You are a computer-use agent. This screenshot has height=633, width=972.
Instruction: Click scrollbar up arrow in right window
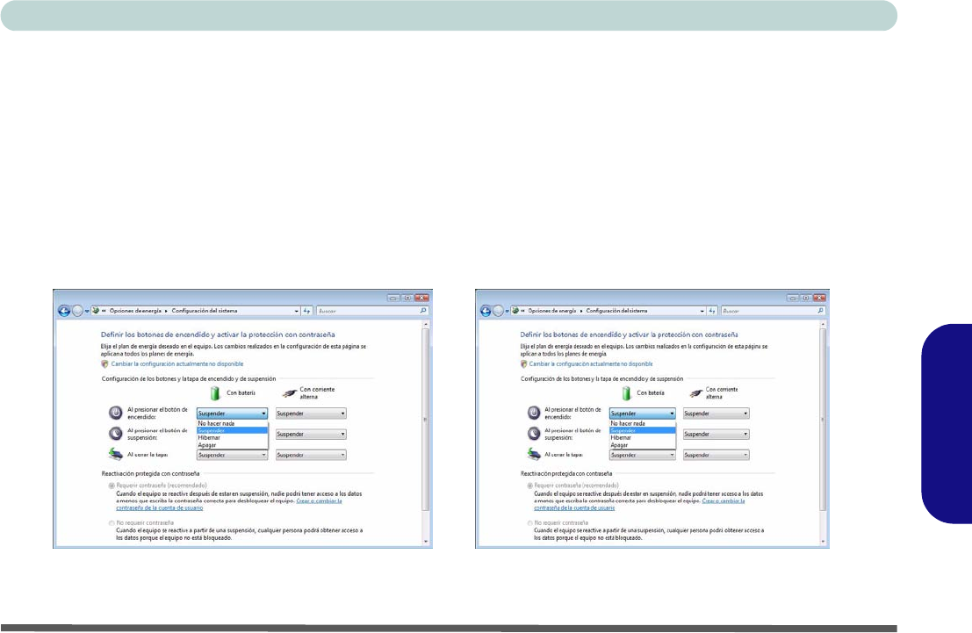823,324
